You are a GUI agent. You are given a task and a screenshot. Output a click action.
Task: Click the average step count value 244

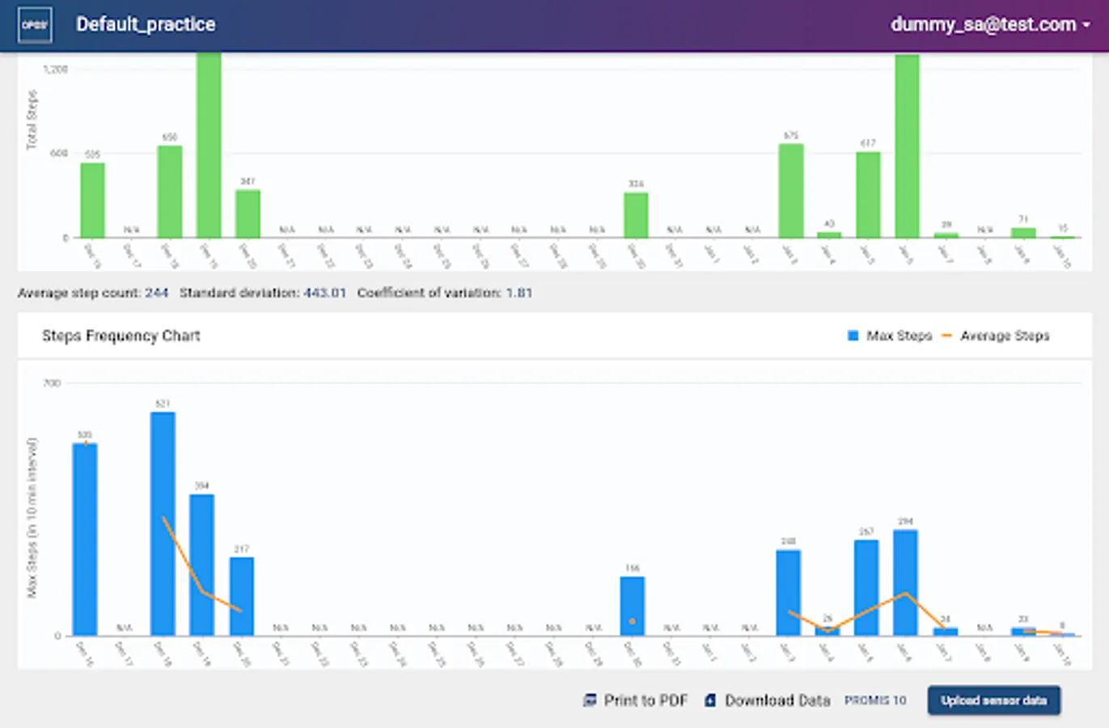tap(157, 293)
